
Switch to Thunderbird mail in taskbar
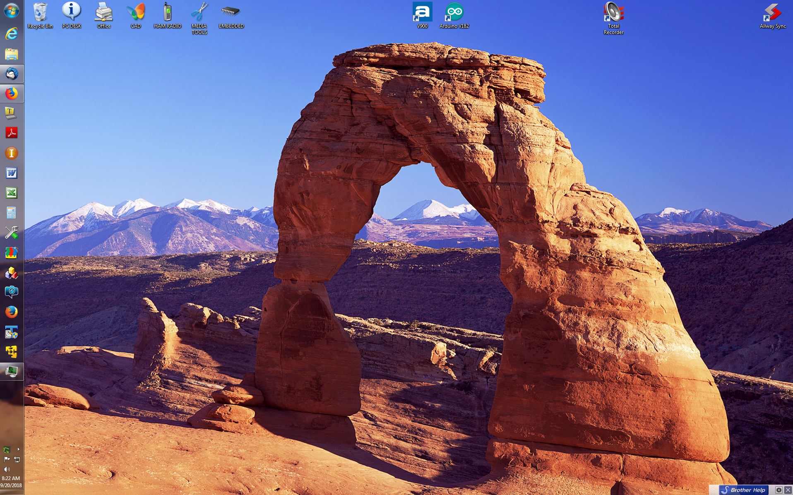click(12, 74)
